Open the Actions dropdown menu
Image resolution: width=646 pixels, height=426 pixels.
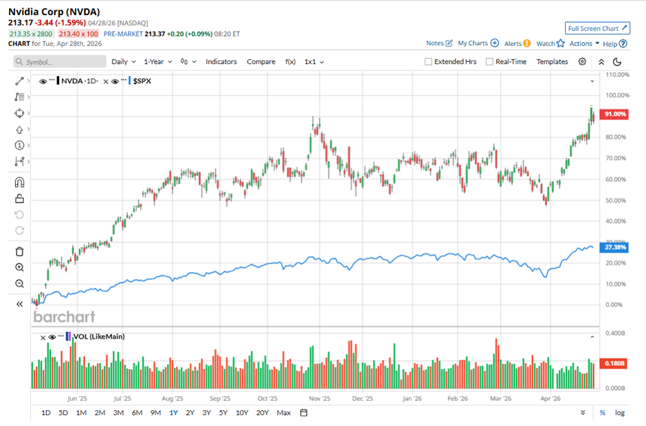pyautogui.click(x=584, y=43)
